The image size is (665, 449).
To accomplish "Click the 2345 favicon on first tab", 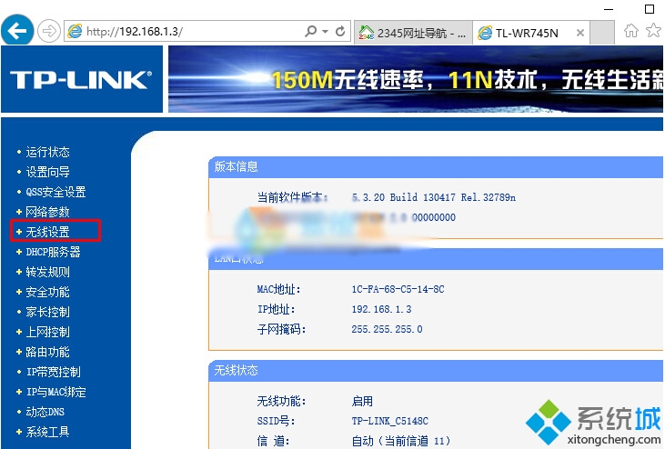I will (x=366, y=33).
